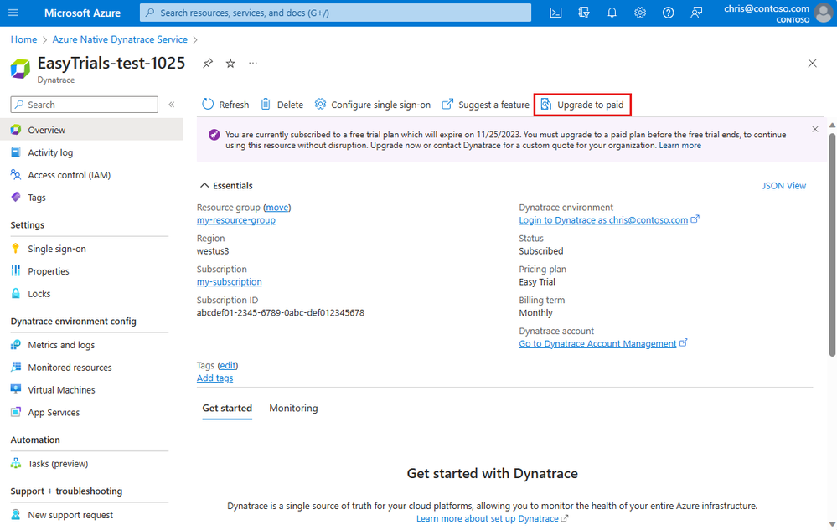
Task: Mark resource as favorite with star icon
Action: (x=230, y=64)
